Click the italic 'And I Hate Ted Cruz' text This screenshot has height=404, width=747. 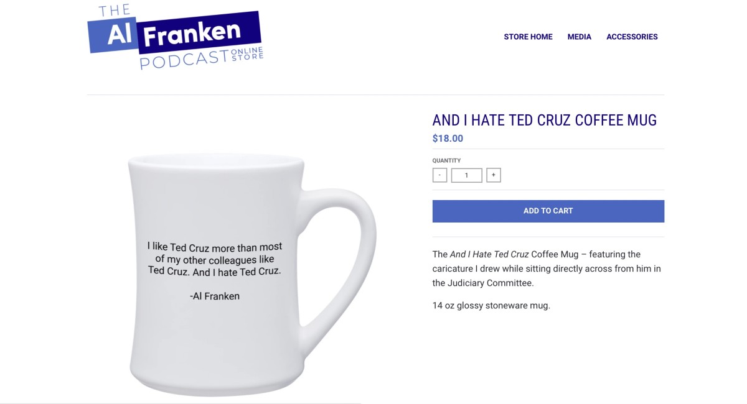coord(489,254)
